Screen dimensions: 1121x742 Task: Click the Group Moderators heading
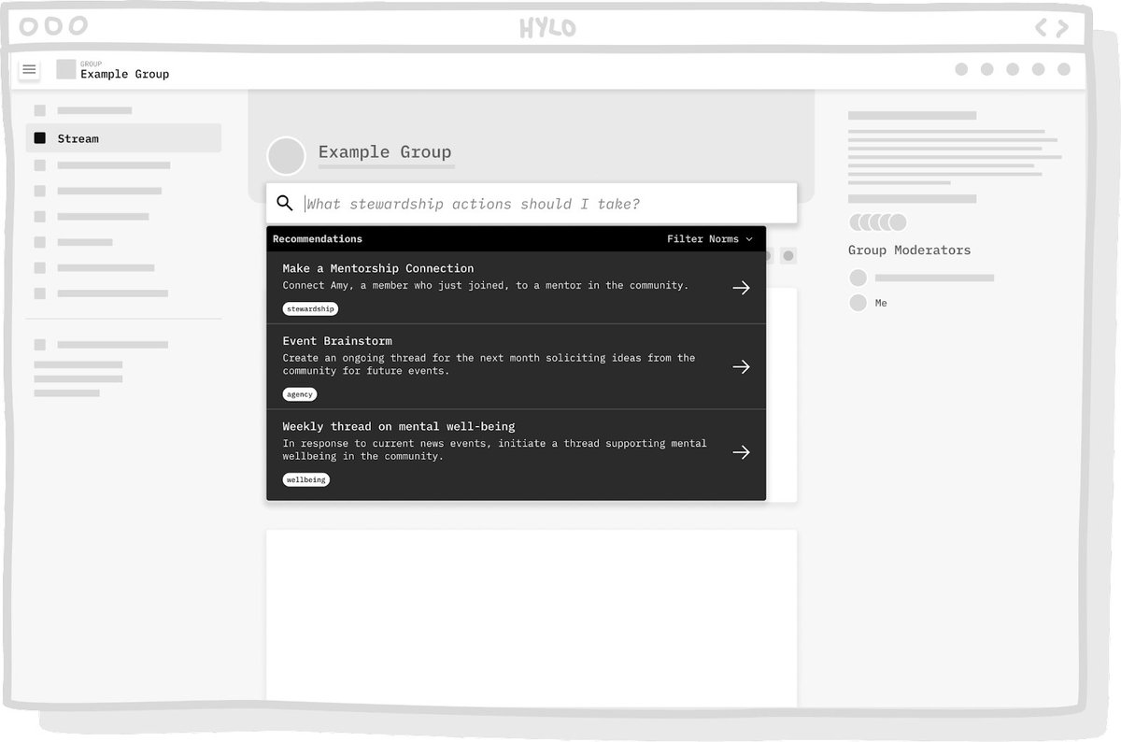[x=909, y=250]
